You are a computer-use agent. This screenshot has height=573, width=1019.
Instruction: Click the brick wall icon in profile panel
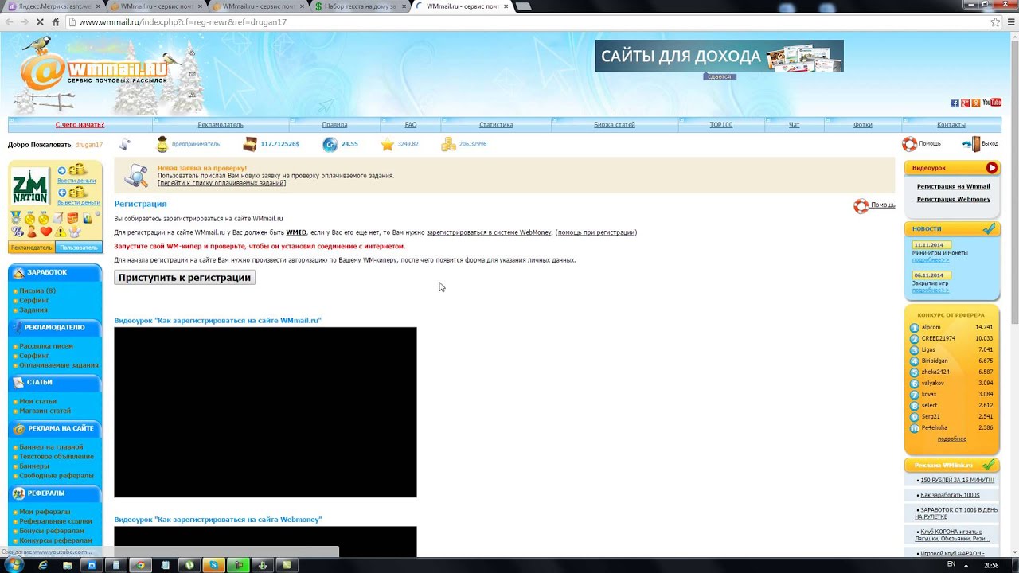click(72, 218)
